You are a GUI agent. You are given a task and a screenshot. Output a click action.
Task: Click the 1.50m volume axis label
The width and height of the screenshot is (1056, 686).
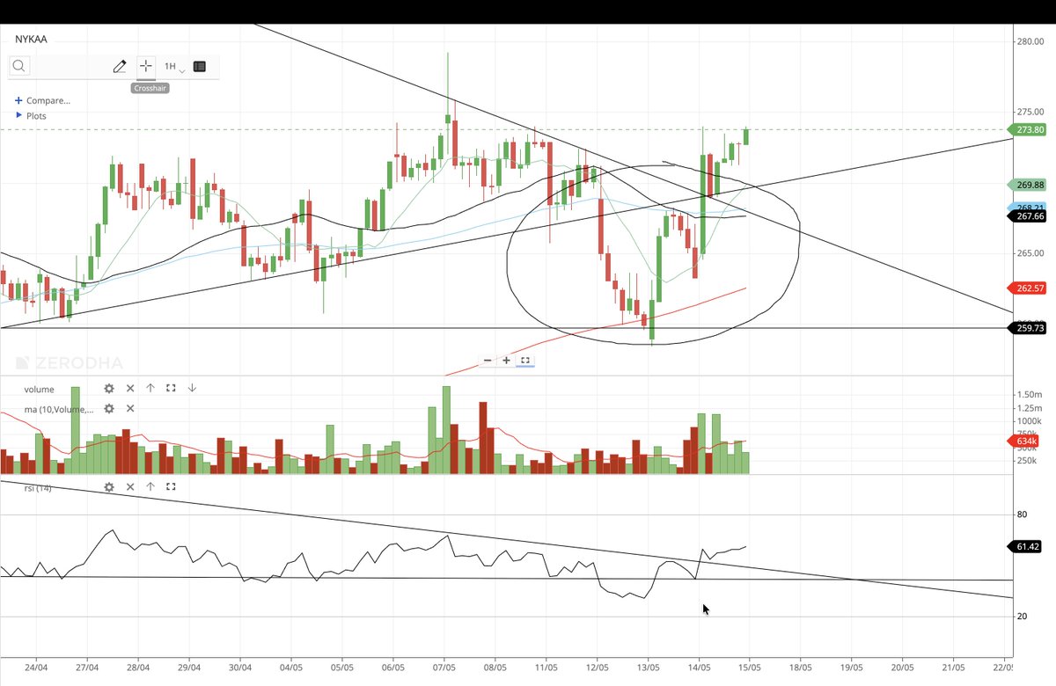pos(1030,395)
